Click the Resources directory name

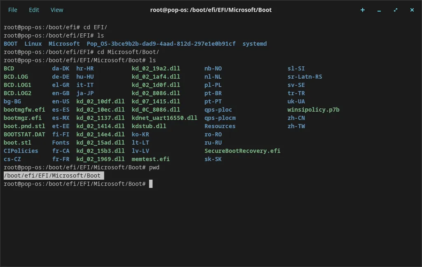[220, 126]
